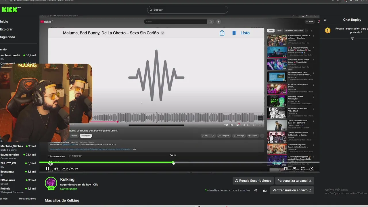Click the Listo button
Viewport: 368px width, 207px height.
[245, 33]
